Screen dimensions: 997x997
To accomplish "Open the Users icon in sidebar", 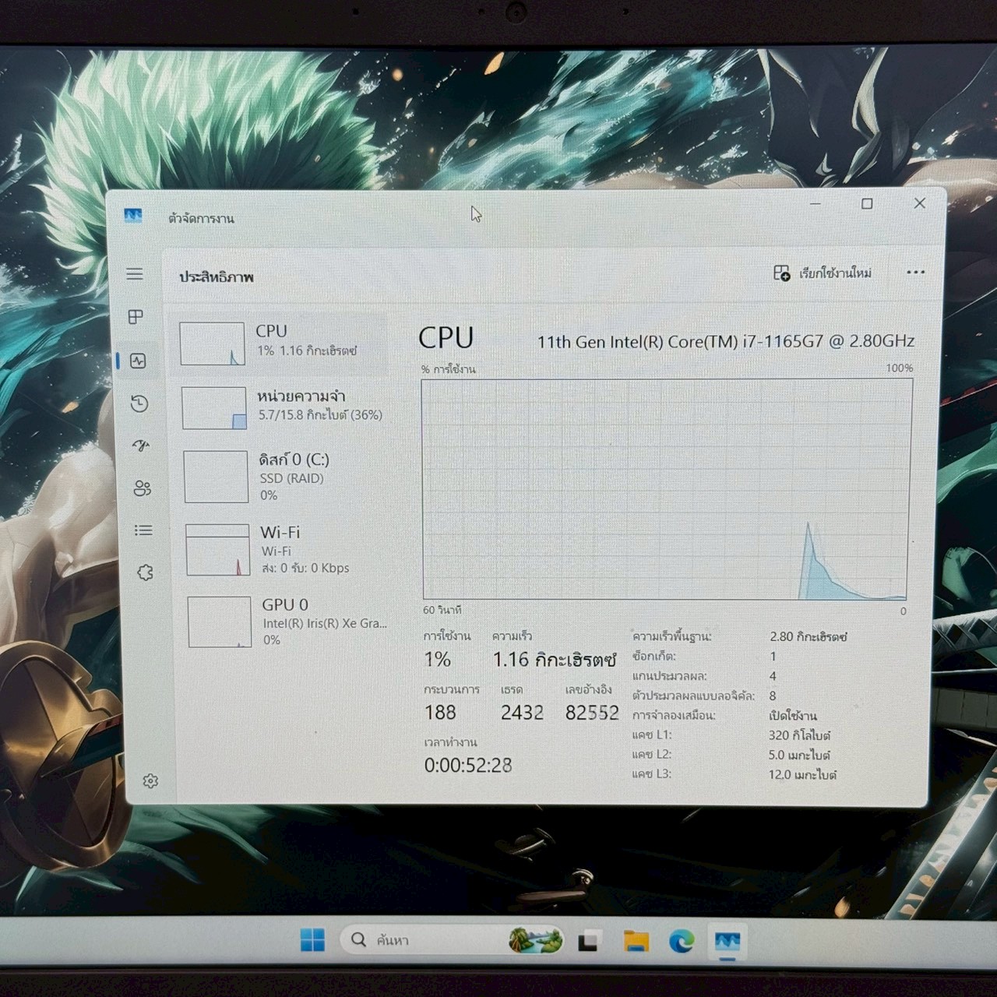I will coord(142,488).
